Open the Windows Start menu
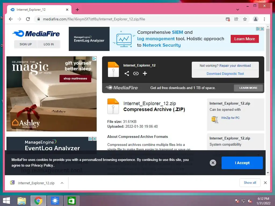 pos(6,201)
